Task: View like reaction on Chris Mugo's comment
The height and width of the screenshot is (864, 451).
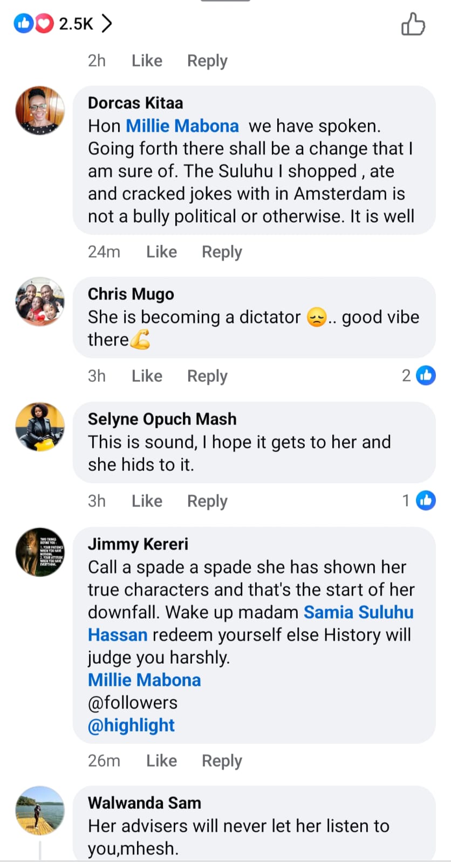Action: click(x=426, y=375)
